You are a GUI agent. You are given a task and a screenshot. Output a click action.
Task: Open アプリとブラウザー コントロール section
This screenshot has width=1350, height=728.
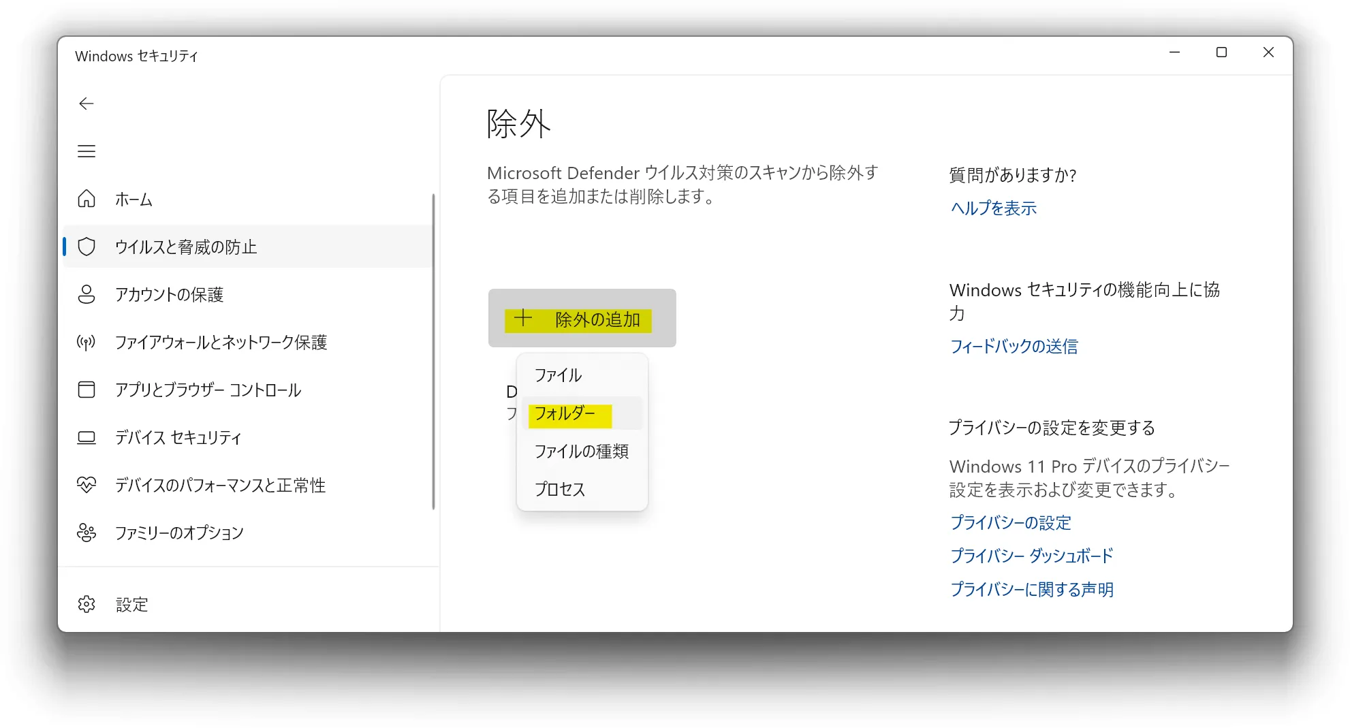tap(247, 390)
